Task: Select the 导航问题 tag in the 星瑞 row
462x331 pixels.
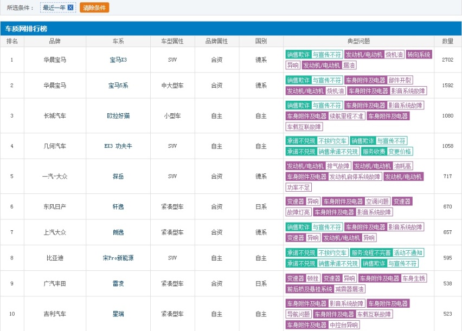Action: (298, 314)
